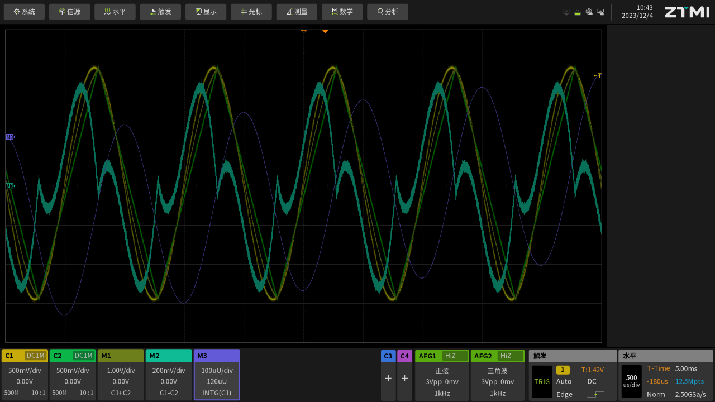The width and height of the screenshot is (715, 402).
Task: Expand the 数学 (Math) menu
Action: coord(342,12)
